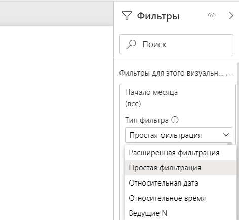Choose Относительное время option
The height and width of the screenshot is (220, 239).
181,198
